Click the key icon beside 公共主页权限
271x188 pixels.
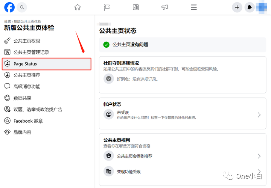[x=7, y=41]
